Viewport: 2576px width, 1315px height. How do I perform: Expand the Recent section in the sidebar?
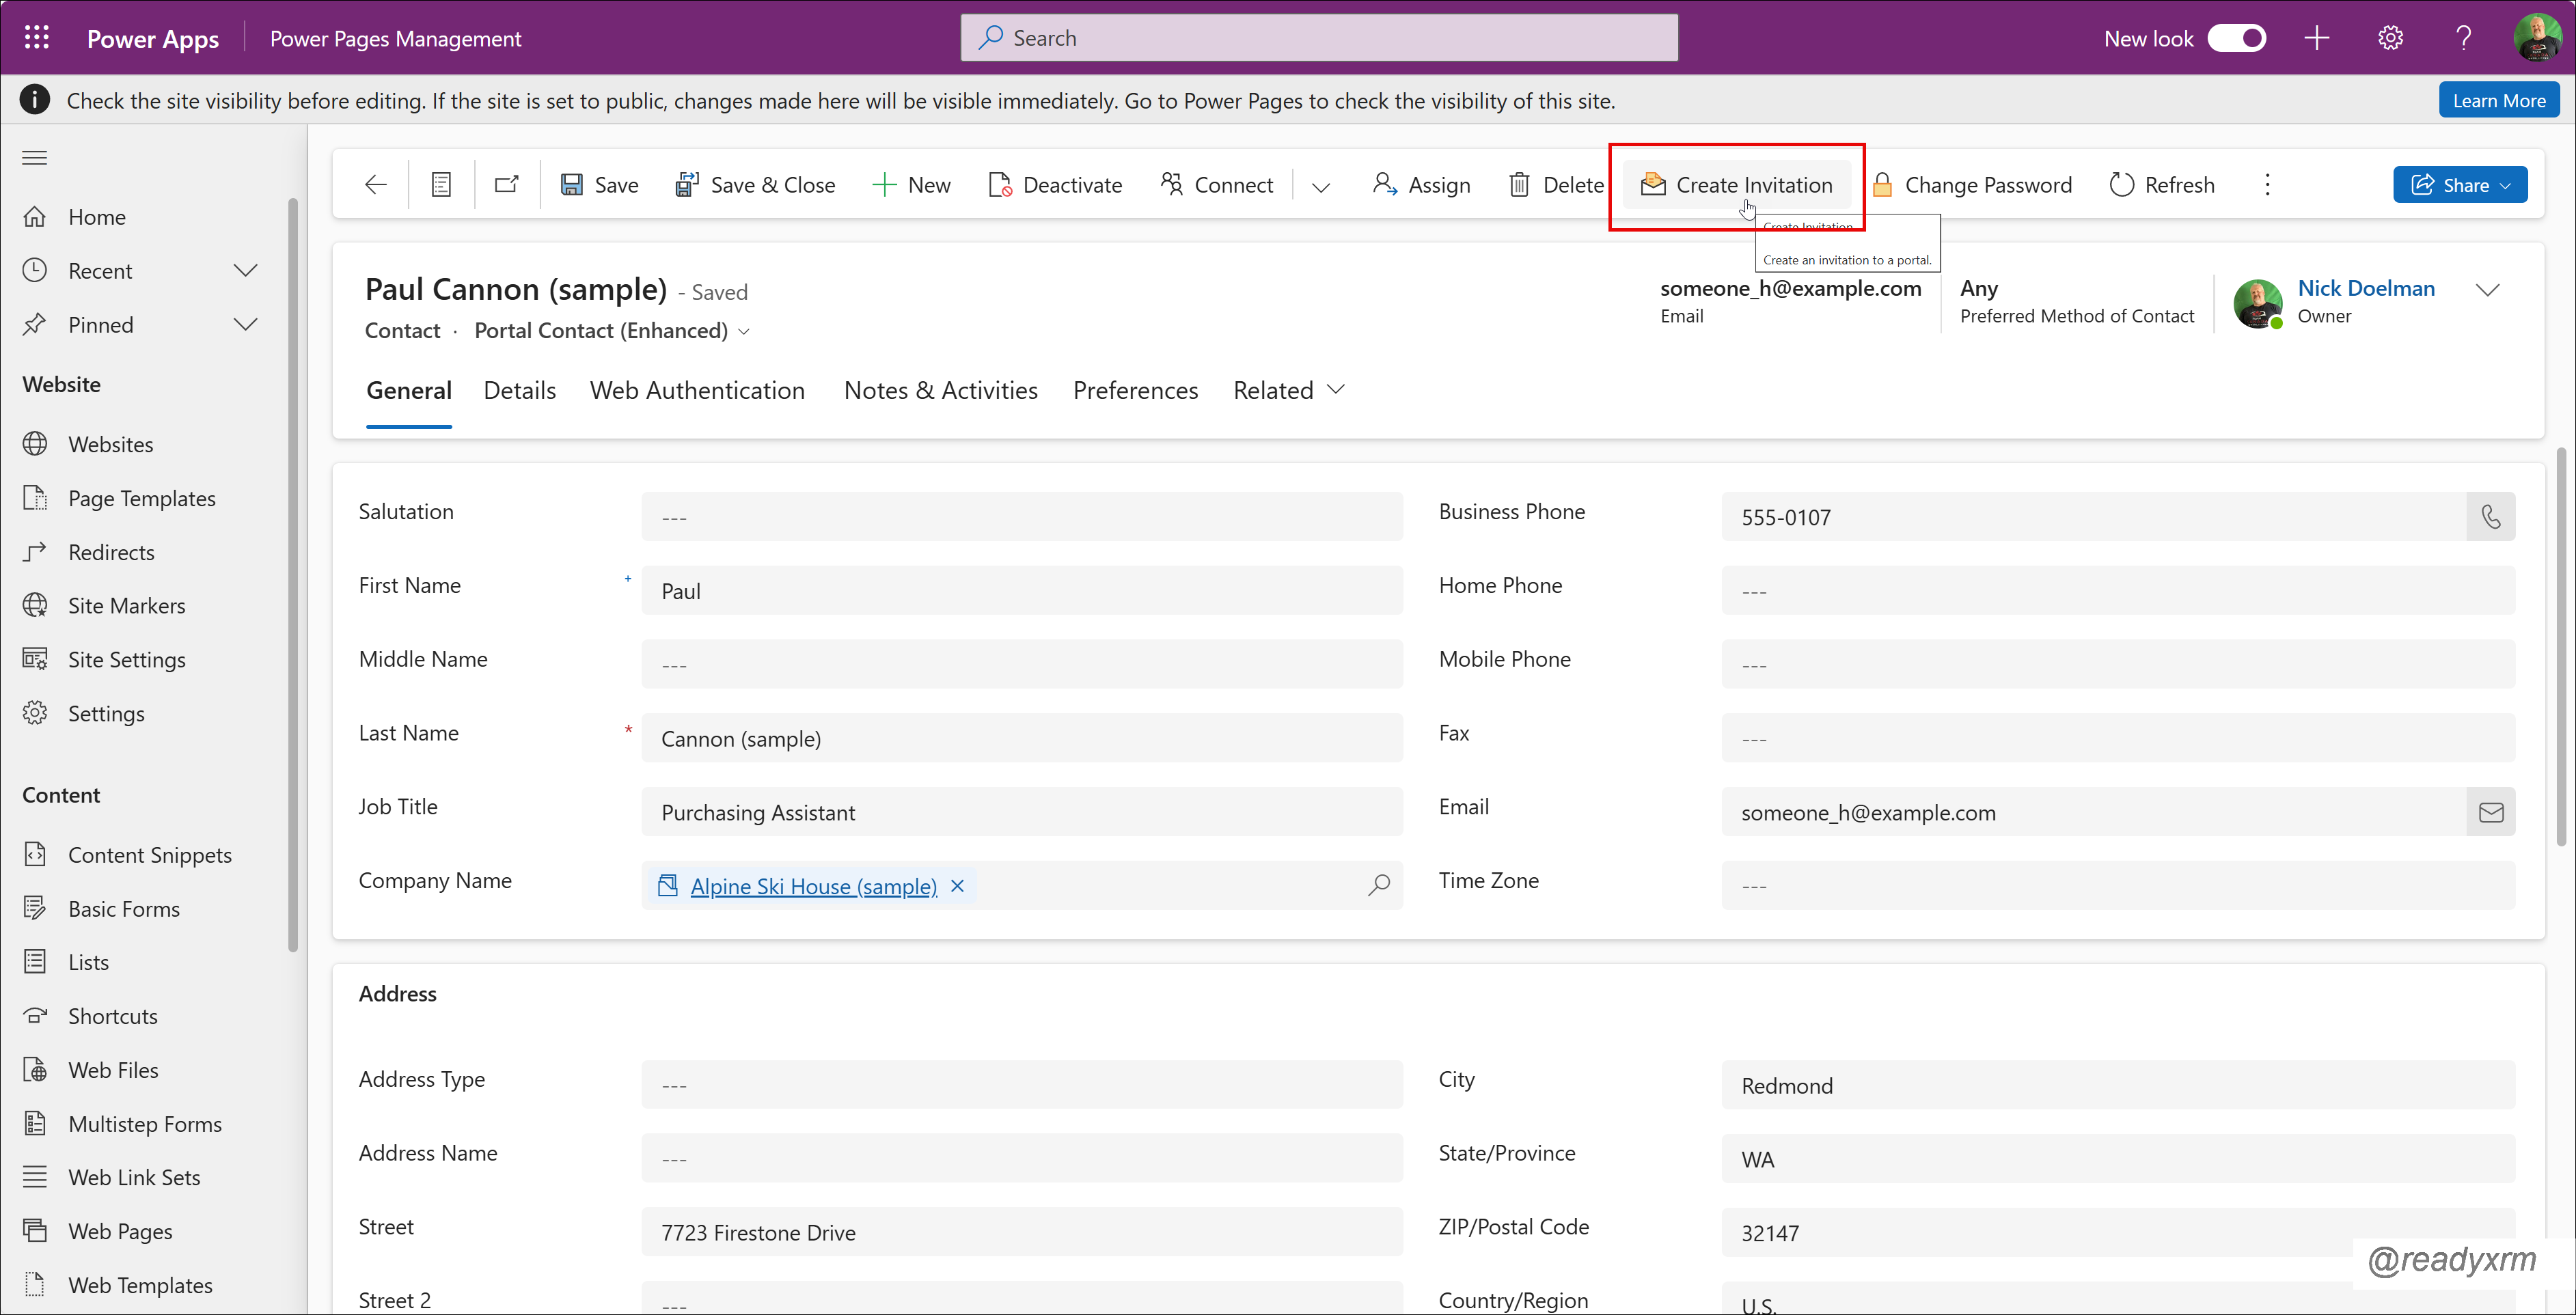[x=246, y=270]
